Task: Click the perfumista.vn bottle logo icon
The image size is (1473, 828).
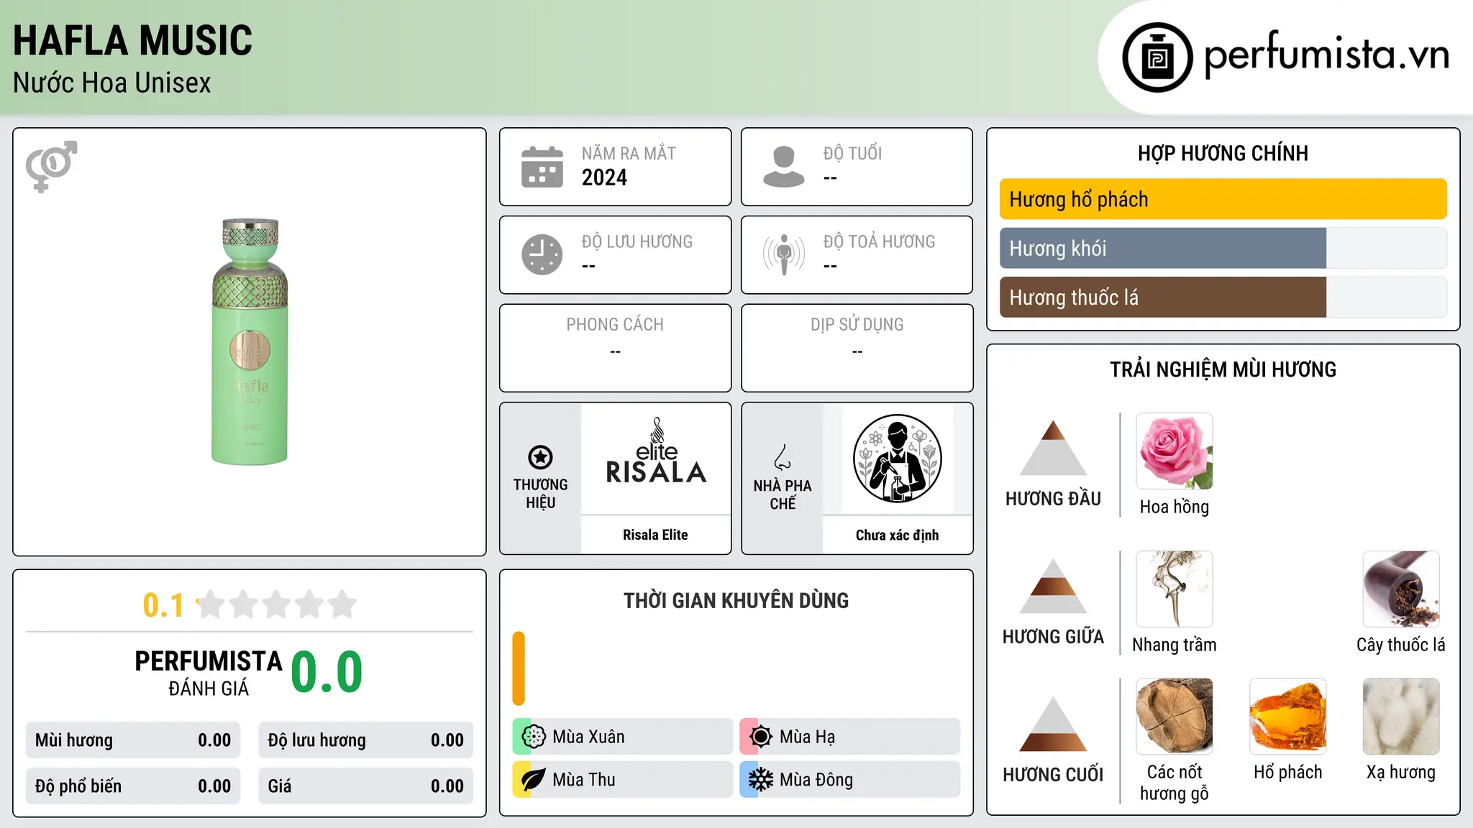Action: 1157,57
